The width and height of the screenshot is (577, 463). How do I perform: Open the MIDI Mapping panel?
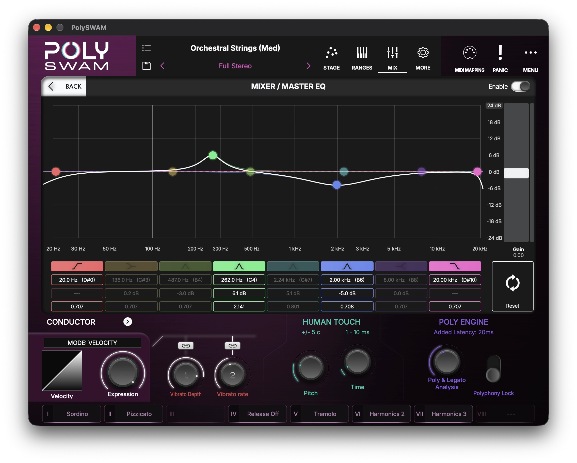tap(469, 59)
